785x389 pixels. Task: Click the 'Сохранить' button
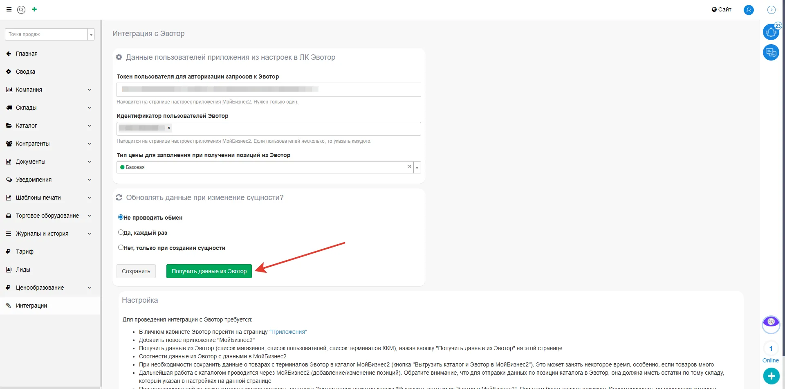pyautogui.click(x=136, y=271)
